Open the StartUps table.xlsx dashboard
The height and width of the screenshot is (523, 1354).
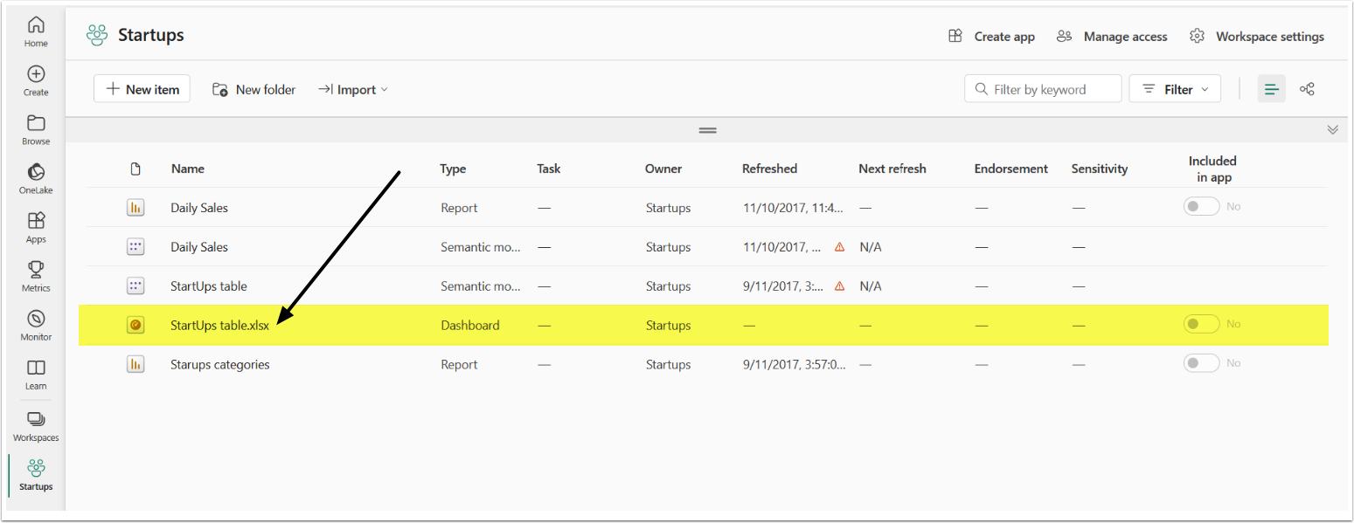click(x=219, y=325)
